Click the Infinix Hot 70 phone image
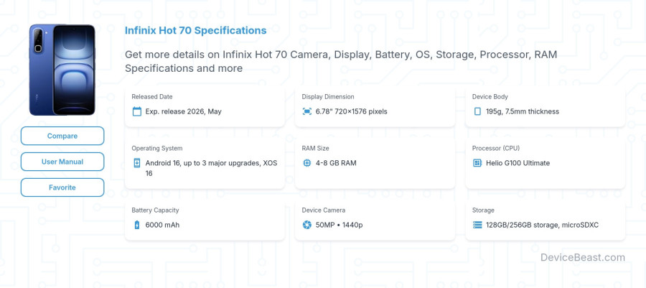The width and height of the screenshot is (646, 288). click(x=62, y=70)
